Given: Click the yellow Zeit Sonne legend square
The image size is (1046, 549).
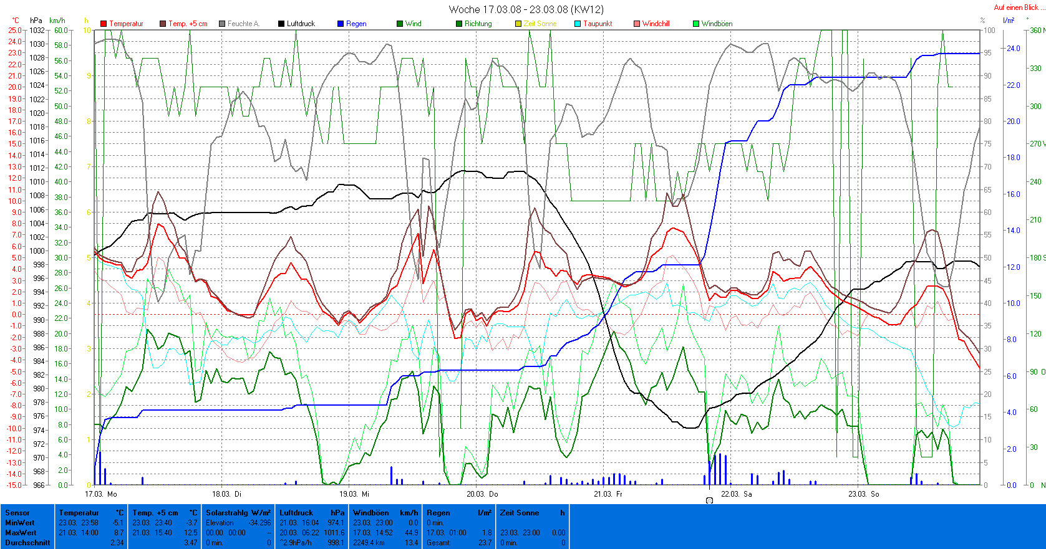Looking at the screenshot, I should tap(518, 24).
